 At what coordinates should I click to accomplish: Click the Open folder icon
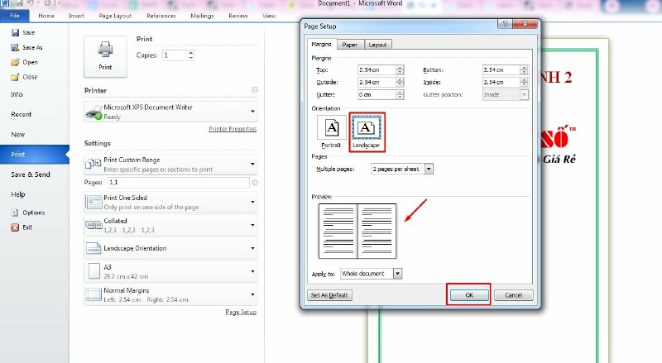pos(15,62)
